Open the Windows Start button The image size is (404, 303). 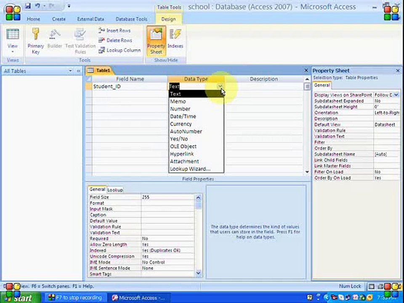pyautogui.click(x=21, y=298)
